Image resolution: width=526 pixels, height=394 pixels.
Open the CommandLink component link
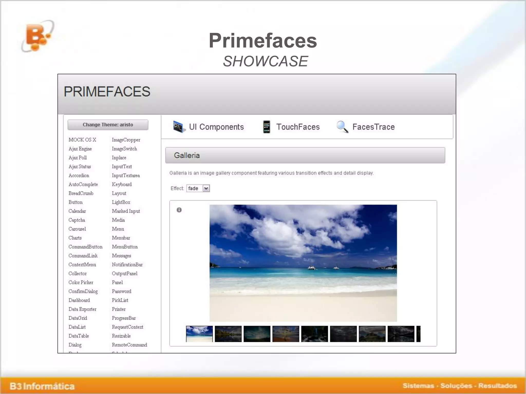[x=83, y=256]
